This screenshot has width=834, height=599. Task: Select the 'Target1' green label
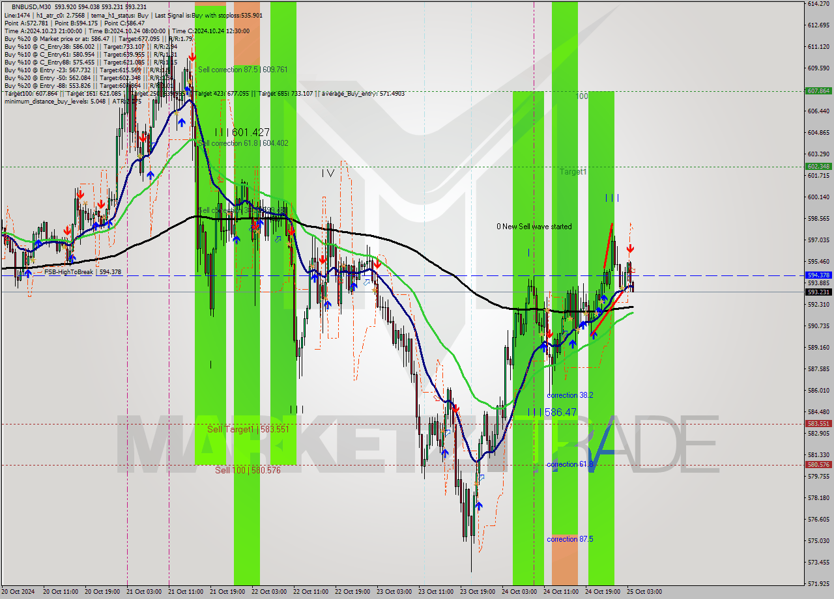click(573, 172)
